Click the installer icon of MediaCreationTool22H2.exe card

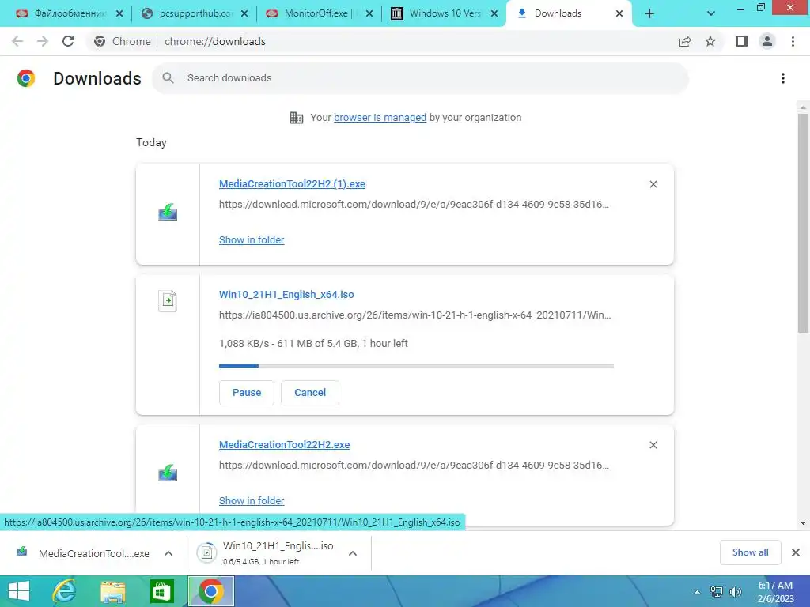(x=168, y=473)
